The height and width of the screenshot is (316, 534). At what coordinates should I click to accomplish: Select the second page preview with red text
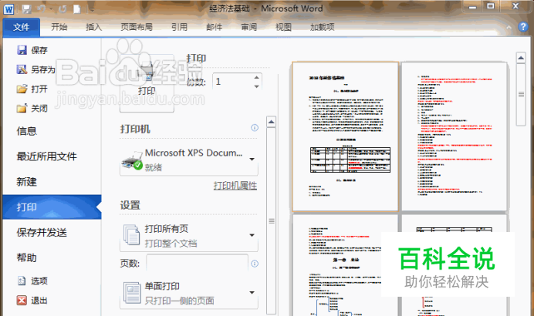pyautogui.click(x=454, y=136)
